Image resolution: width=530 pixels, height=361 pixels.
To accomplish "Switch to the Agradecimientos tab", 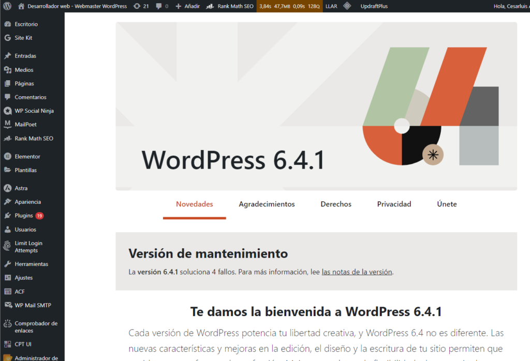I will (267, 204).
